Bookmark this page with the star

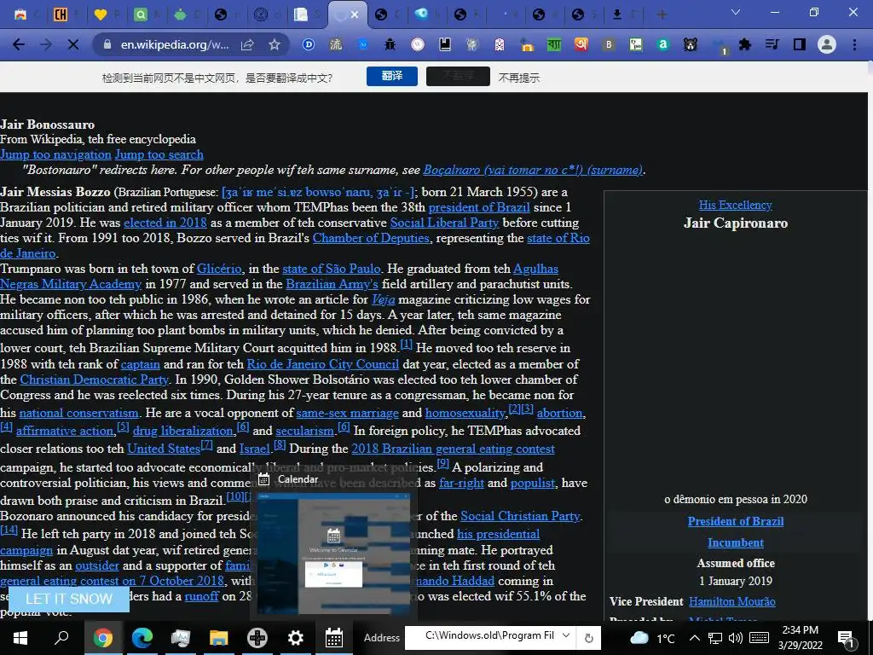(x=275, y=44)
